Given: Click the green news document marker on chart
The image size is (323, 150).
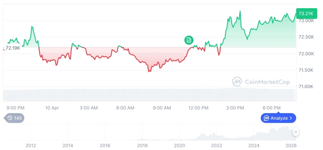Looking at the screenshot, I should coord(189,40).
